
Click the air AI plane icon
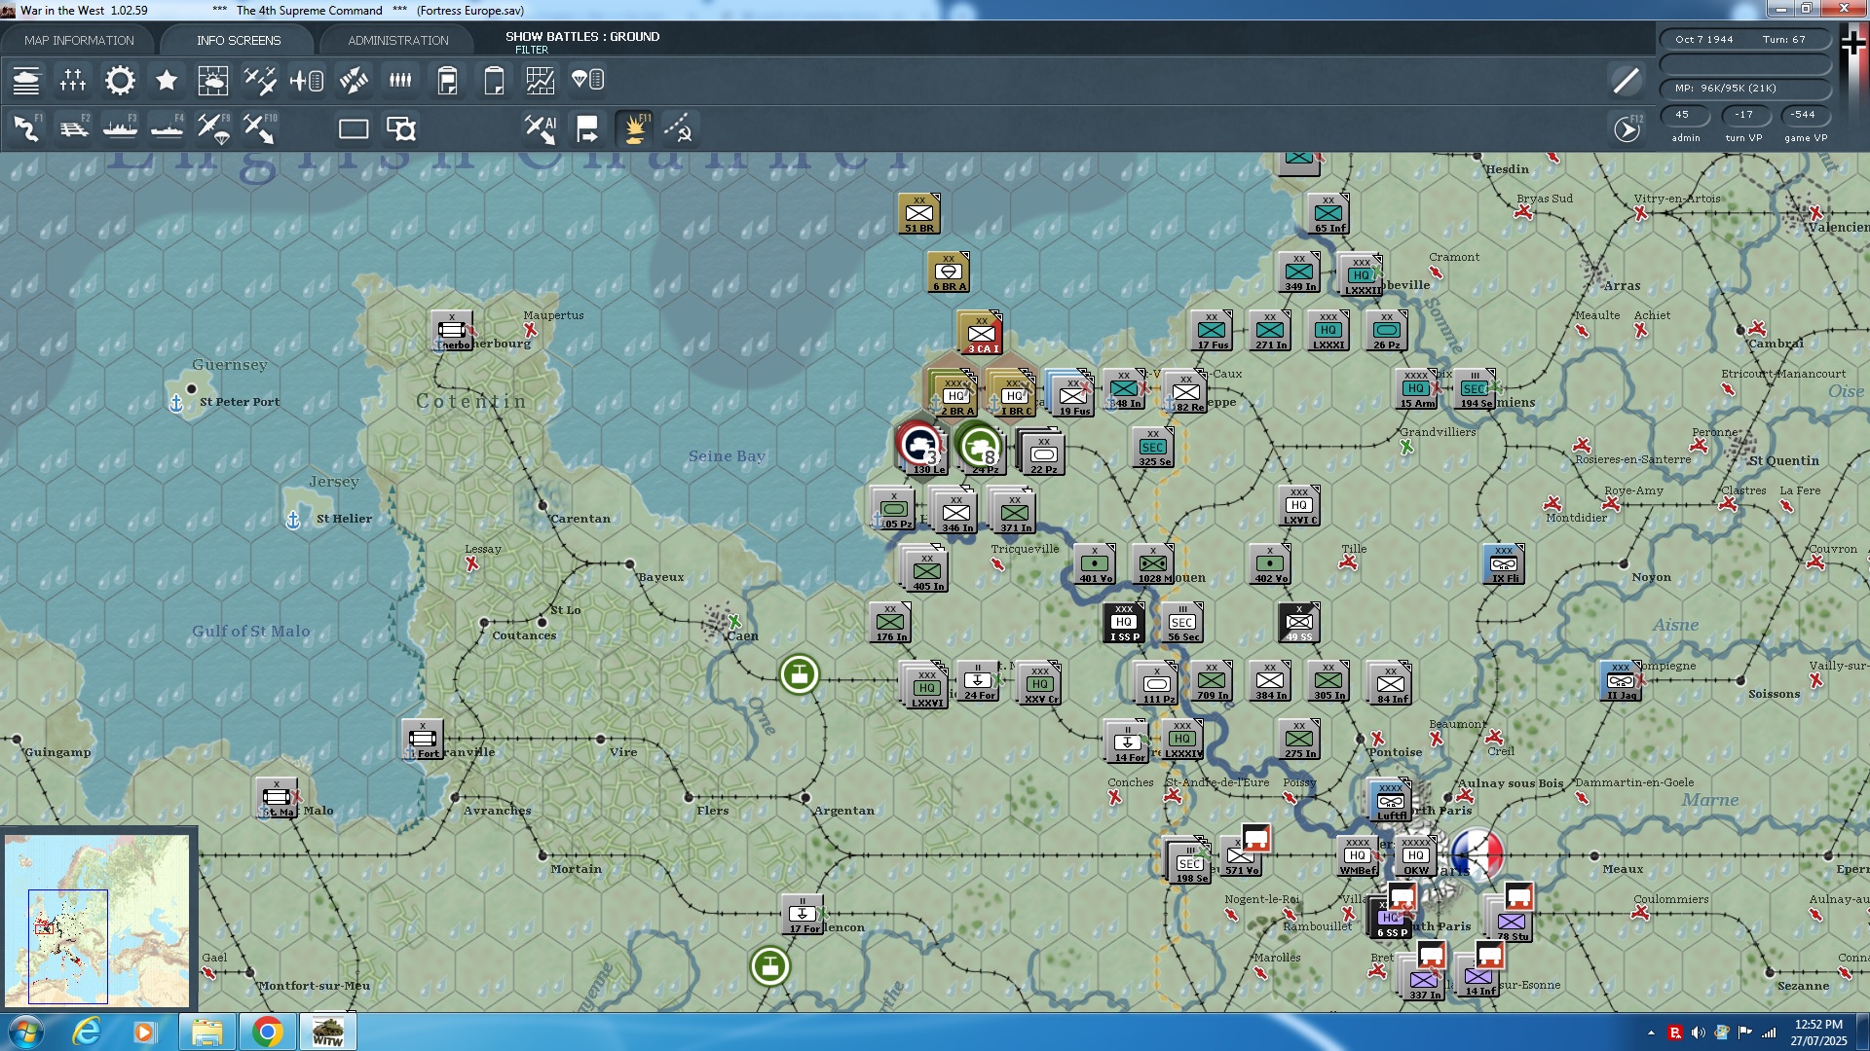[x=541, y=128]
